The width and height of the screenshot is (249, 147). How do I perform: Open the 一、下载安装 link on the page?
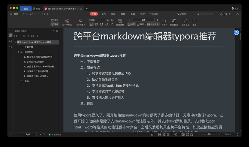tap(90, 61)
